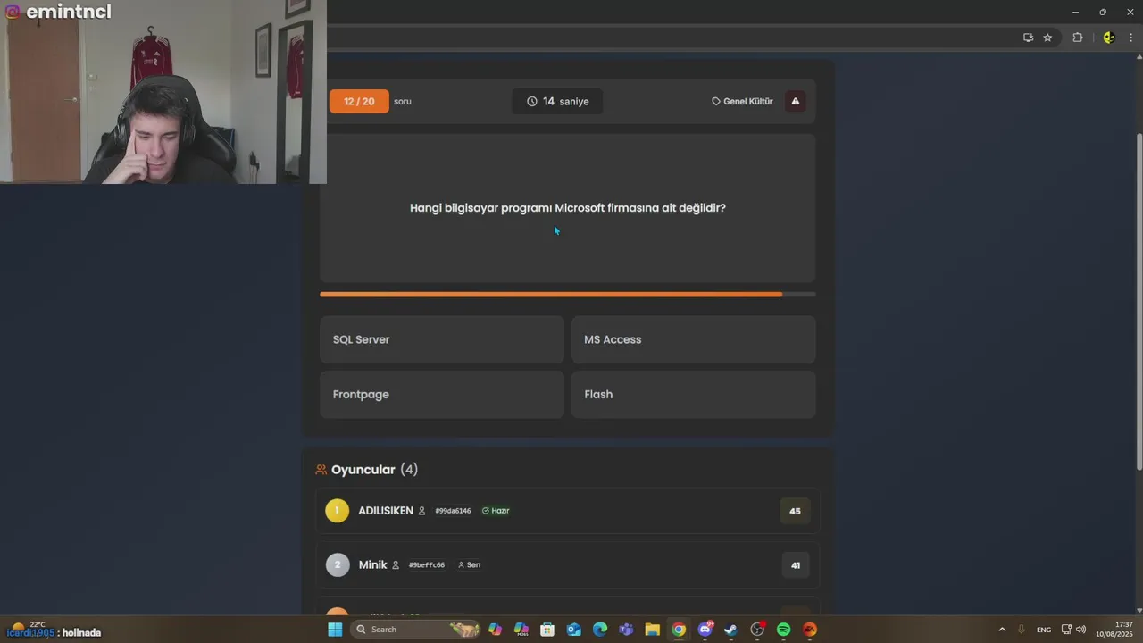Screen dimensions: 1143x643
Task: Open Copilot from the taskbar
Action: (x=495, y=630)
